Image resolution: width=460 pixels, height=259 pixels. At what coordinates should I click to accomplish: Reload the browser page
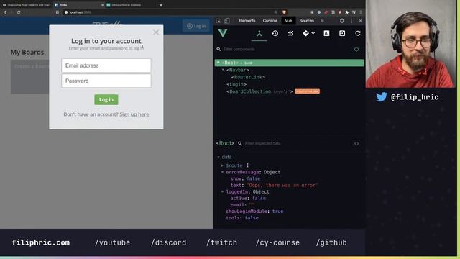19,12
